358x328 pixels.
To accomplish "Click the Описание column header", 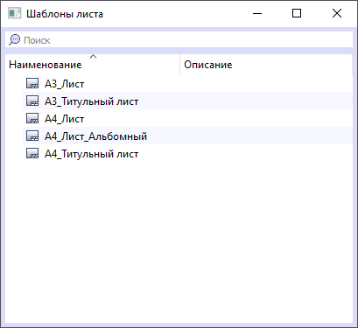I will (x=266, y=65).
